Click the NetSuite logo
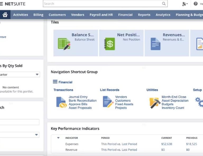The image size is (203, 156). click(15, 4)
